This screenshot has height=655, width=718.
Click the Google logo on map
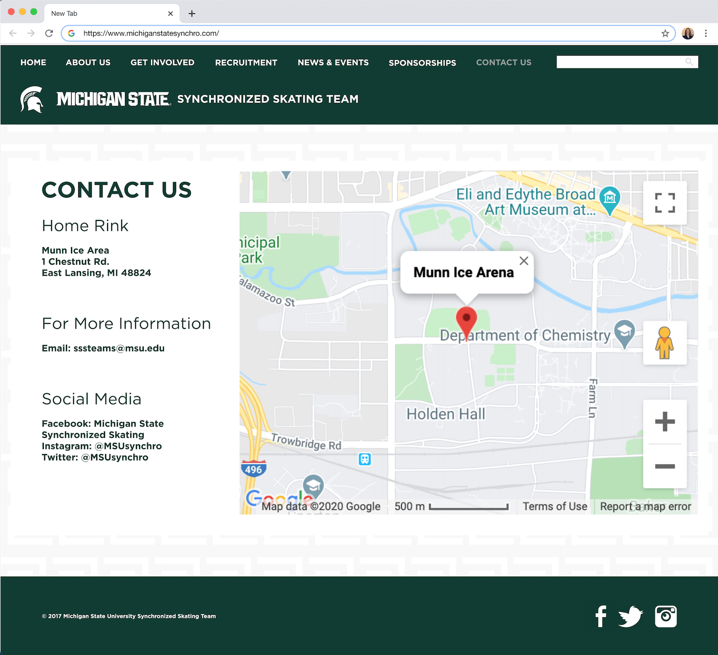[278, 498]
